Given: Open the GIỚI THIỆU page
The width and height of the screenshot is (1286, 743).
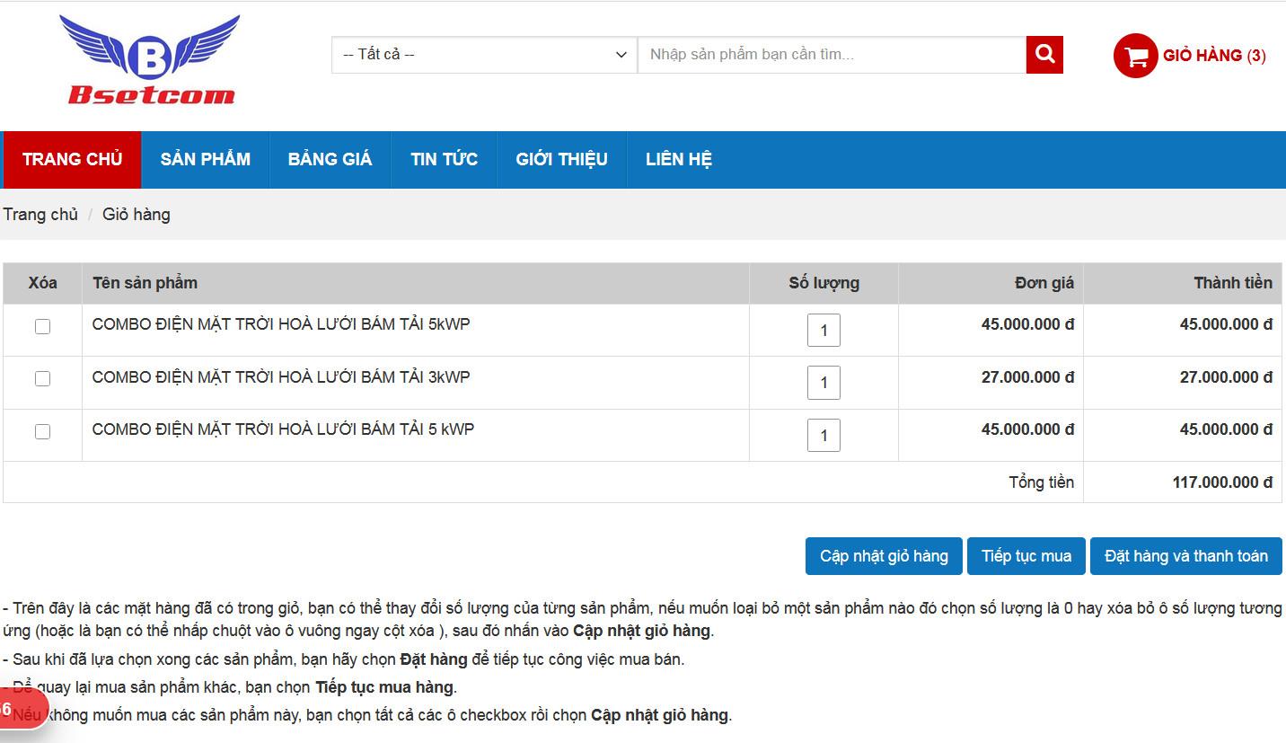Looking at the screenshot, I should pyautogui.click(x=561, y=160).
